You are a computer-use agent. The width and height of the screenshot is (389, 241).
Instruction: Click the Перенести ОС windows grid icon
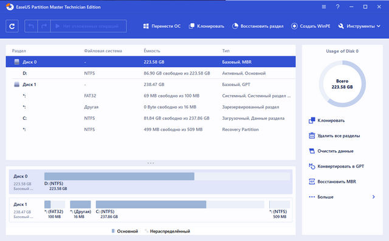[x=146, y=26]
